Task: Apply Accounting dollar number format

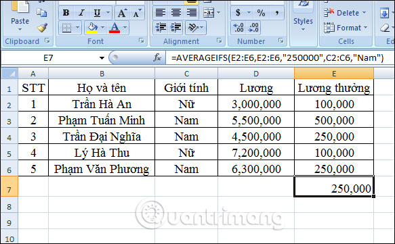Action: tap(238, 13)
